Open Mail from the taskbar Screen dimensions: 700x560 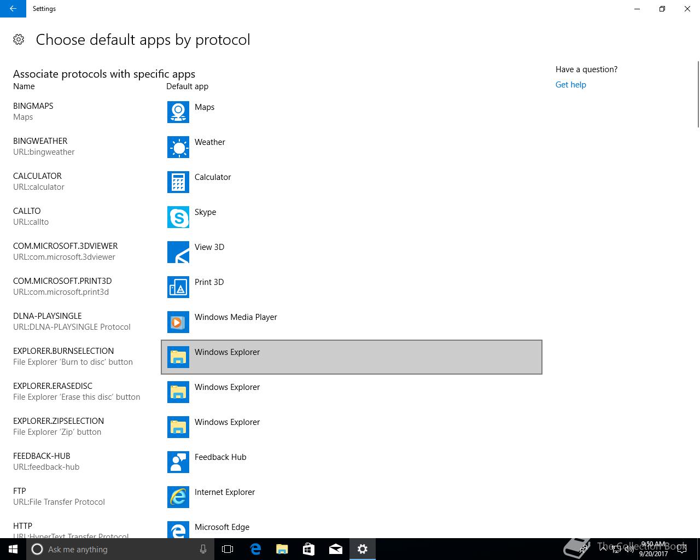pos(335,549)
